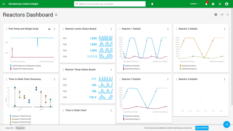Screen dimensions: 233x131
Task: Click the trash icon in top bar
Action: pos(152,4)
